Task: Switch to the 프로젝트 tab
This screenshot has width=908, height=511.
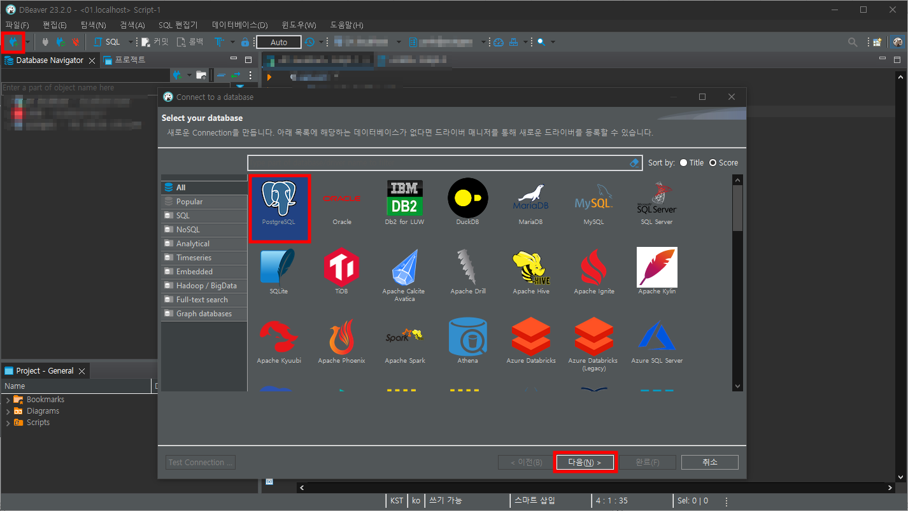Action: [124, 60]
